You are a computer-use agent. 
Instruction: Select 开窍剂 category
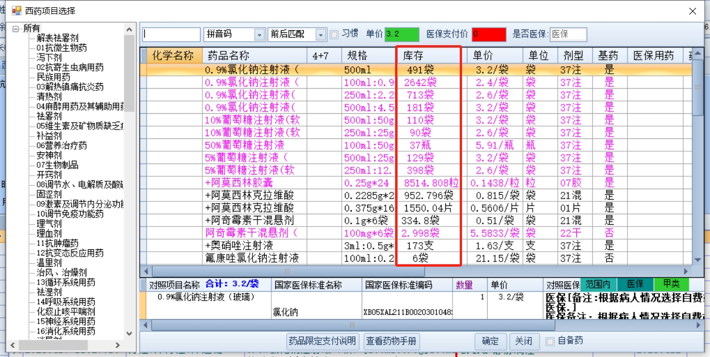[49, 175]
